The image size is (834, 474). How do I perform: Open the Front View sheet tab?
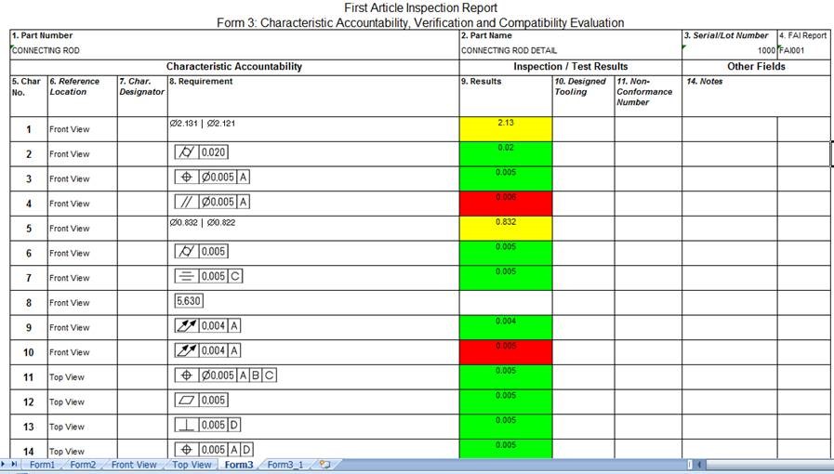click(134, 465)
